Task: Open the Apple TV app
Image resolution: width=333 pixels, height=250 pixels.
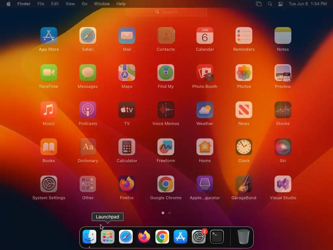Action: [127, 110]
